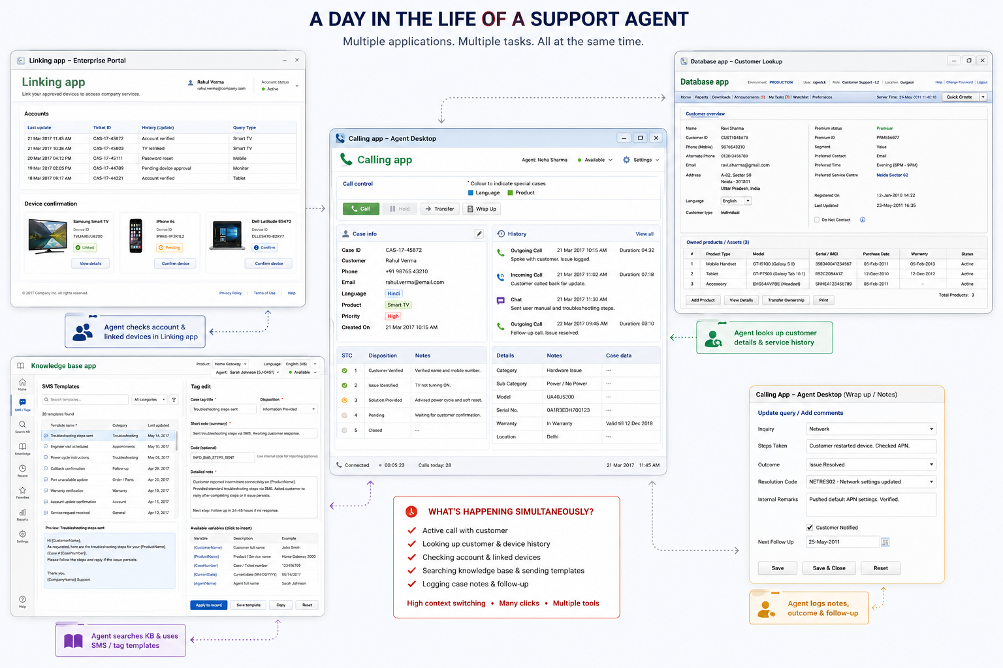
Task: Open the Disposition Information Provided dropdown
Action: pyautogui.click(x=289, y=410)
